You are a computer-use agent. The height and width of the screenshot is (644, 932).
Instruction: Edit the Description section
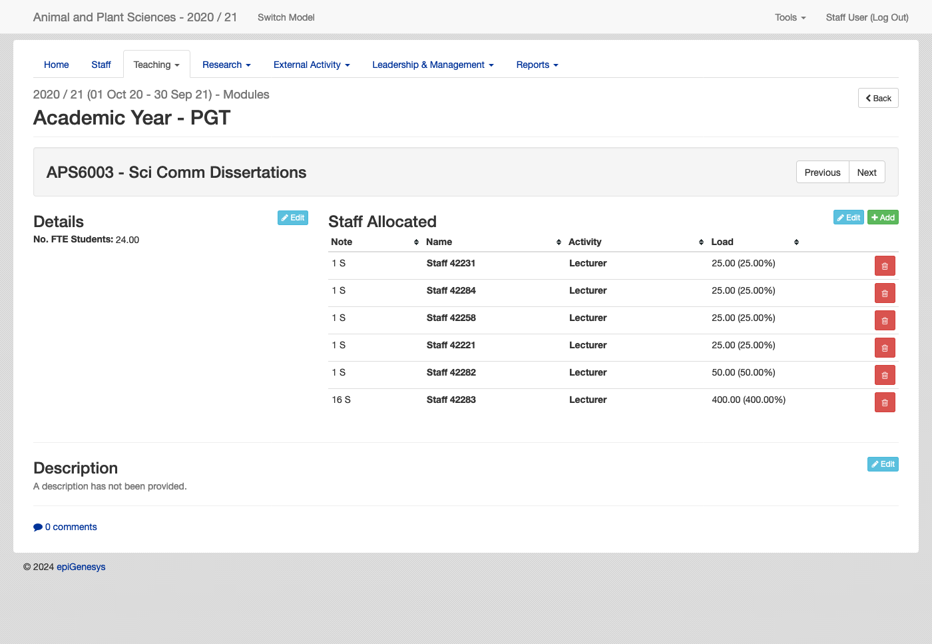click(883, 464)
